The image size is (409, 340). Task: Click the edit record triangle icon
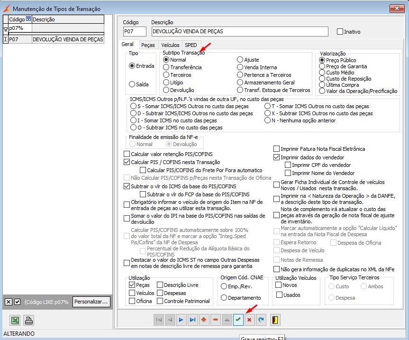(227, 320)
